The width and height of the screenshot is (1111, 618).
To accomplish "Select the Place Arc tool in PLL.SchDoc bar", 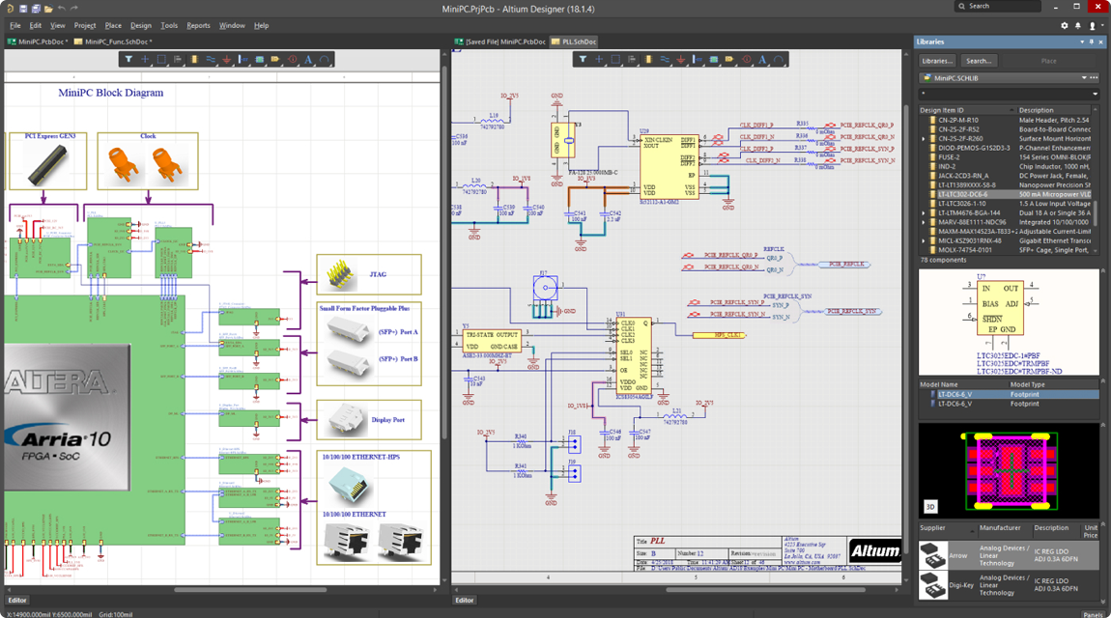I will click(x=779, y=60).
